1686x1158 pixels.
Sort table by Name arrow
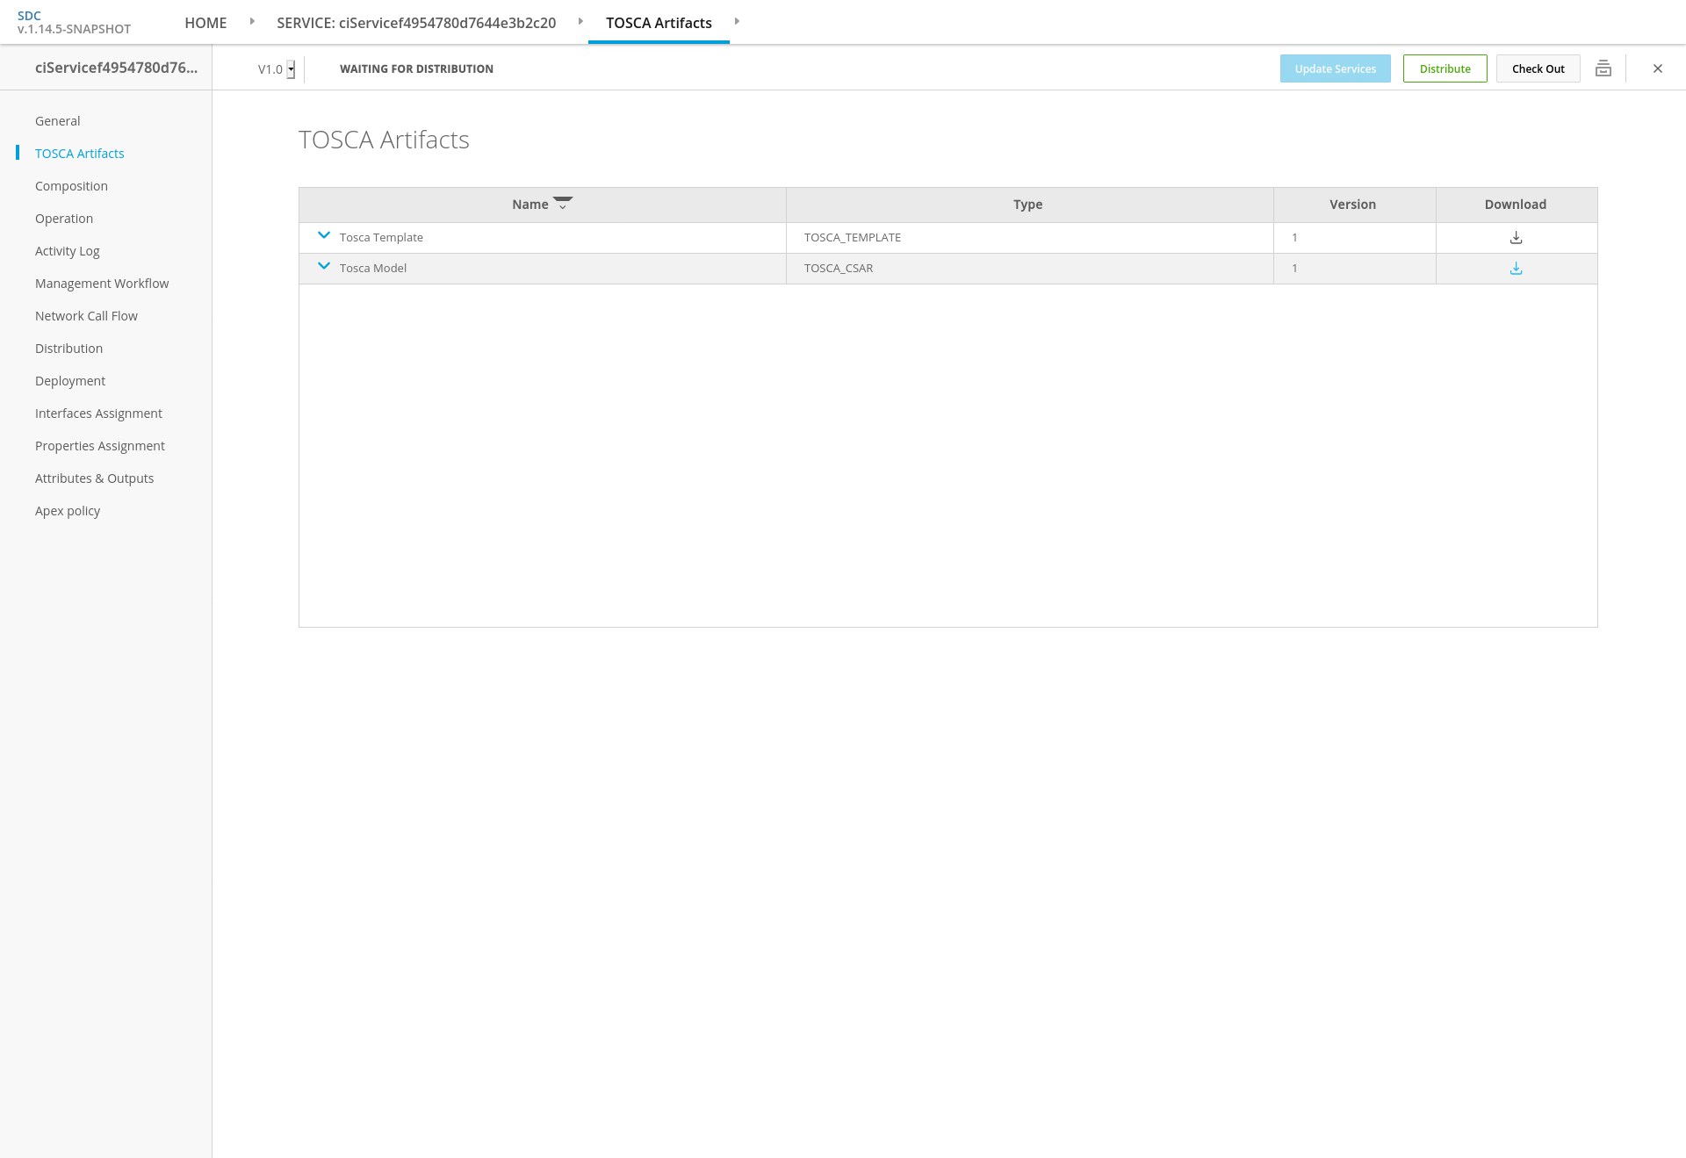coord(563,204)
